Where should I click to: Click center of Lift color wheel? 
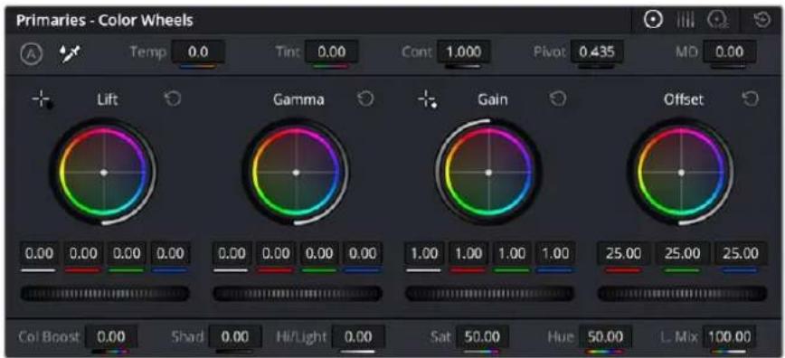104,173
